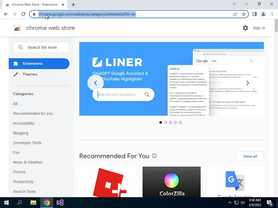Open the Blogging category
This screenshot has height=208, width=278.
click(x=21, y=133)
